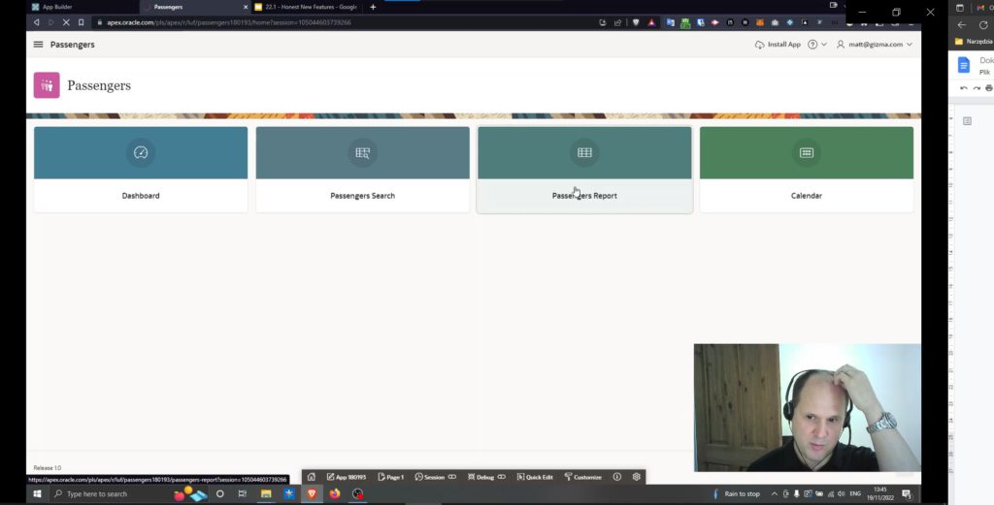
Task: Open Debug menu in developer toolbar
Action: pos(486,477)
